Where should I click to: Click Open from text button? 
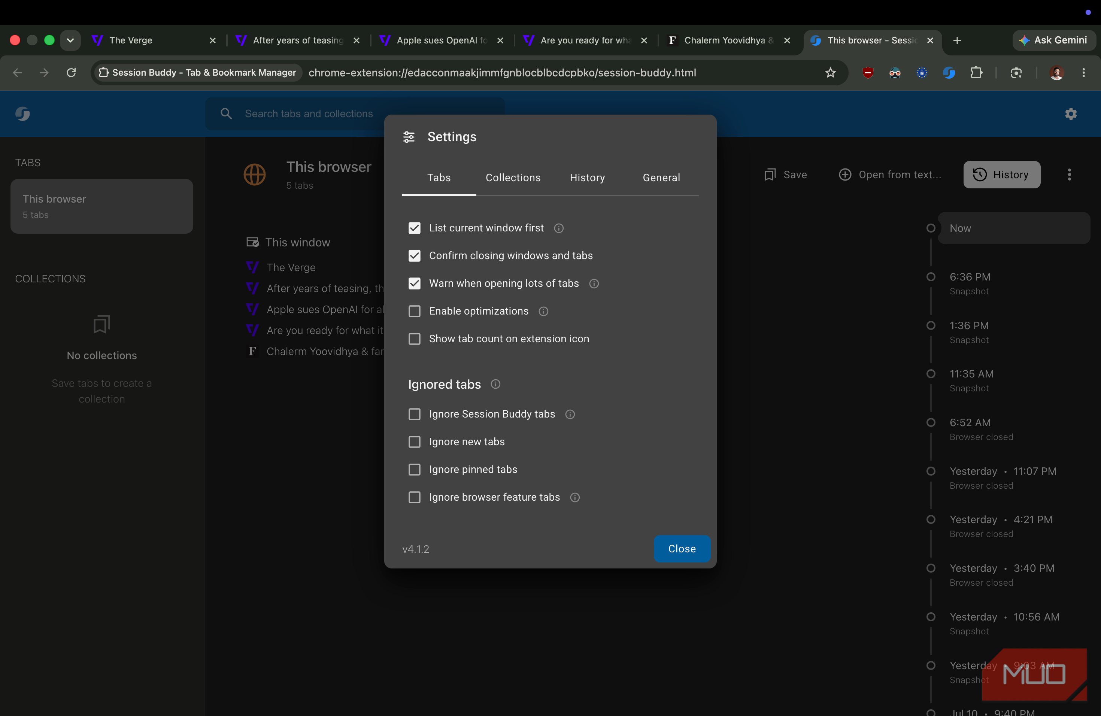click(x=890, y=175)
